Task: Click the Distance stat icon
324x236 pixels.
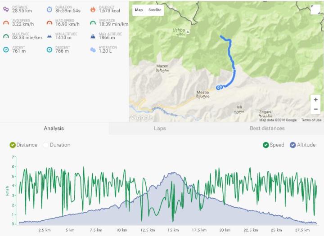Action: pos(6,9)
